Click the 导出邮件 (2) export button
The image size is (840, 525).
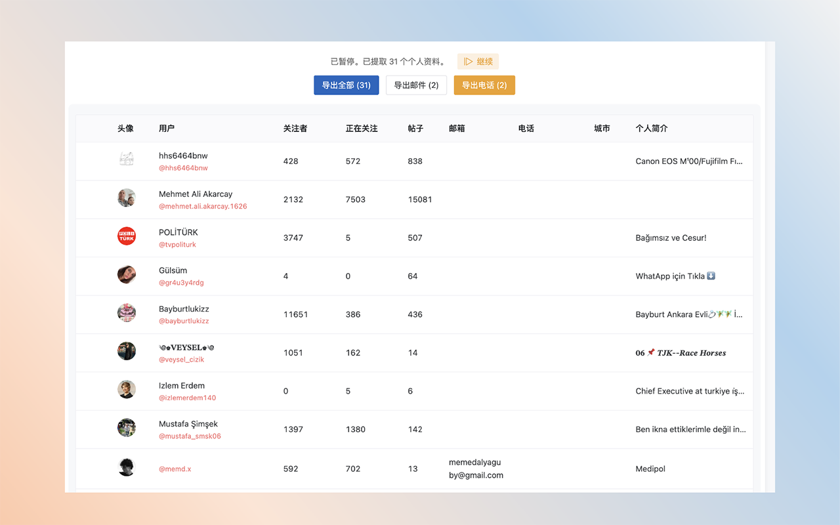416,85
